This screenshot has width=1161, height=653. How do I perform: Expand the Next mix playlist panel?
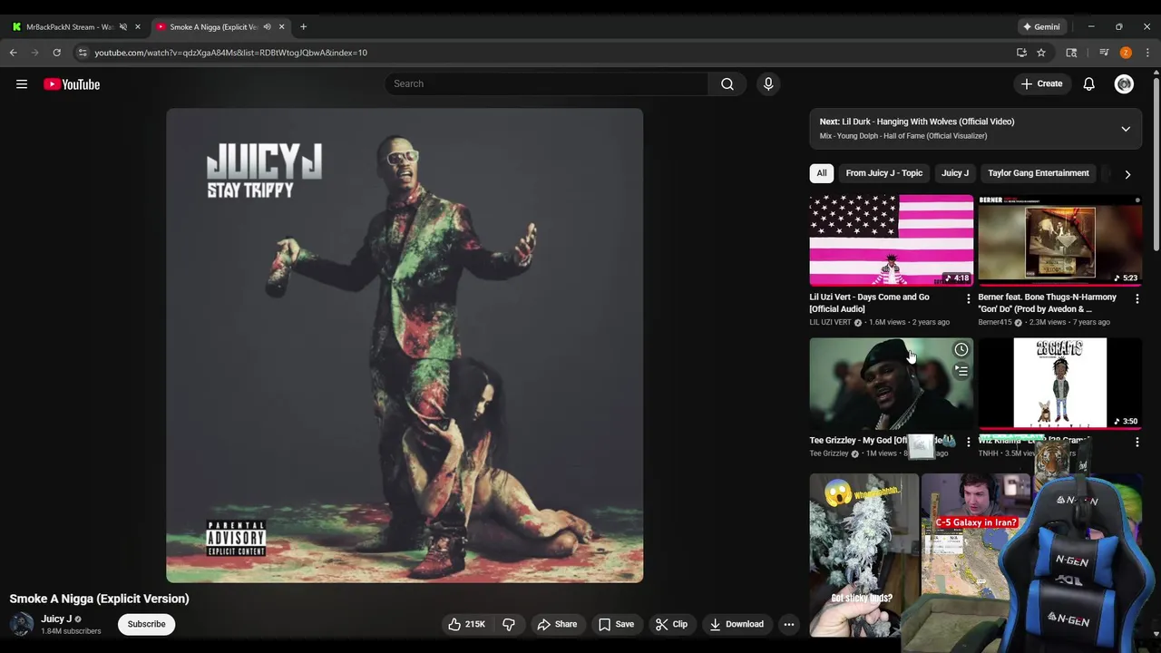pos(1126,129)
